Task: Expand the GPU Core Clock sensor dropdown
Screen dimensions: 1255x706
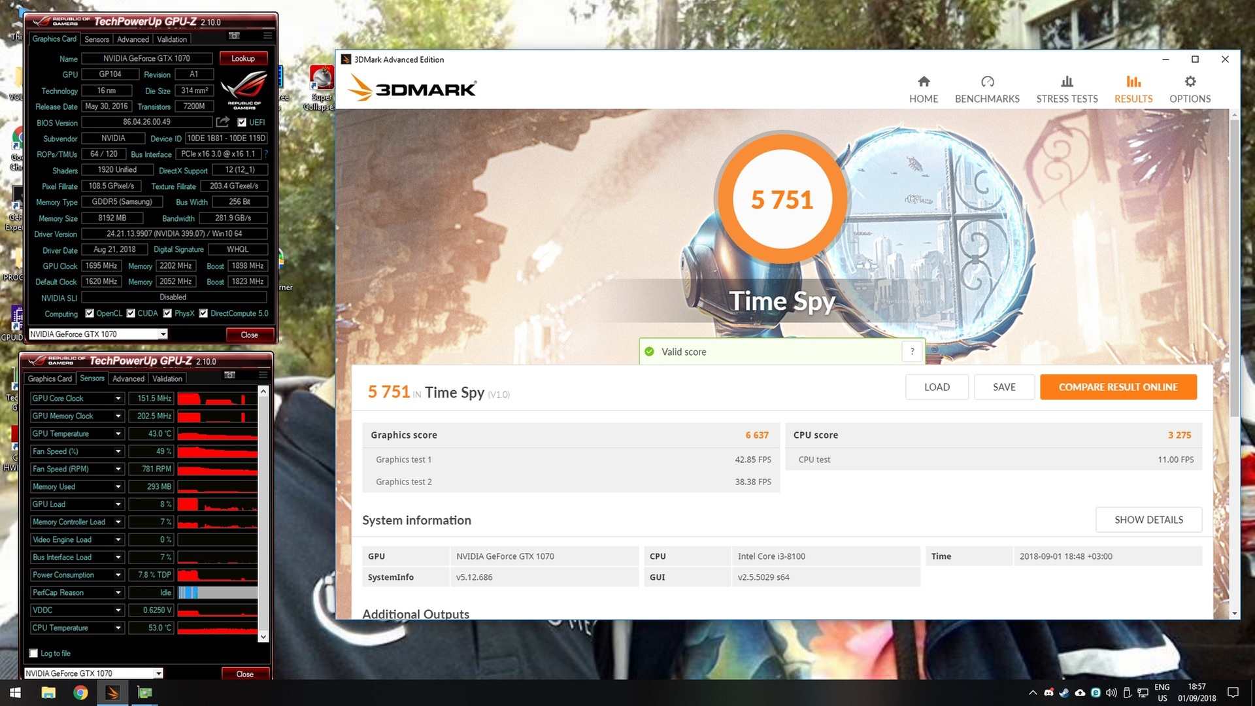Action: [x=118, y=398]
